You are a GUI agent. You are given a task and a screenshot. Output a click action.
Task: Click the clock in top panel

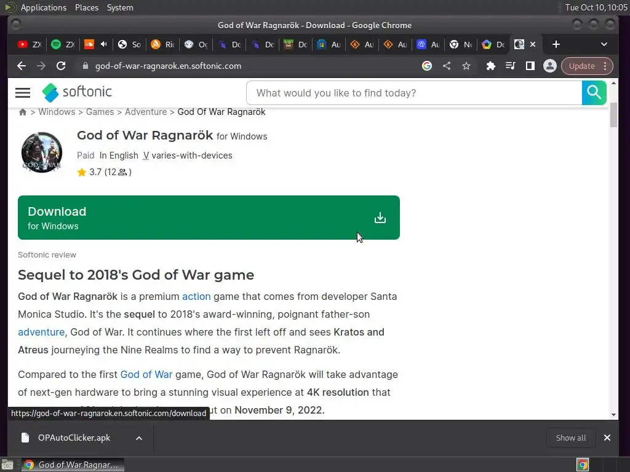[x=596, y=7]
